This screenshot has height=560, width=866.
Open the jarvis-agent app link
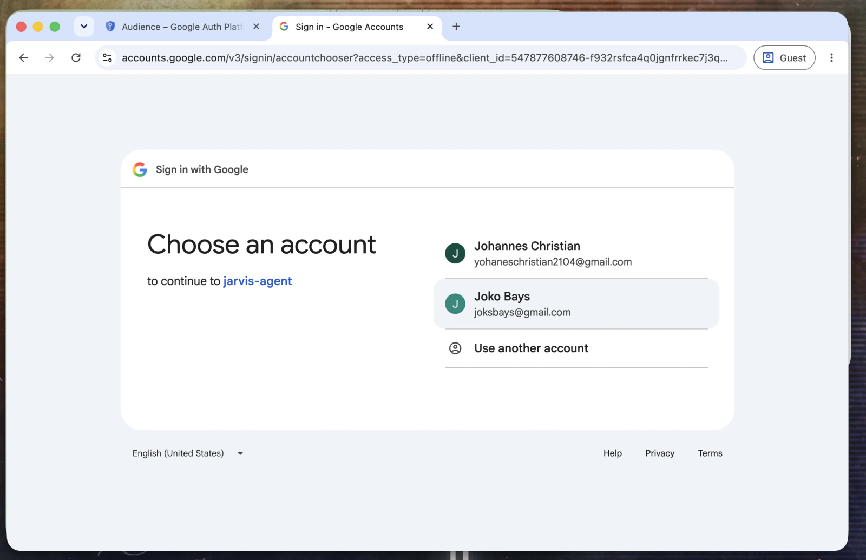258,281
